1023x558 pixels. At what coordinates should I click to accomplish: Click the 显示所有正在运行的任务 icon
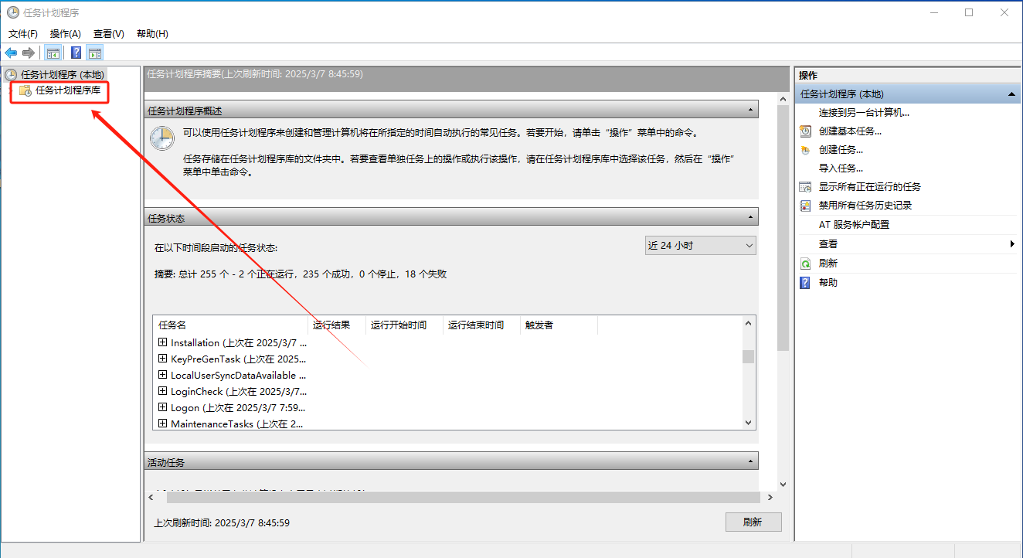805,187
